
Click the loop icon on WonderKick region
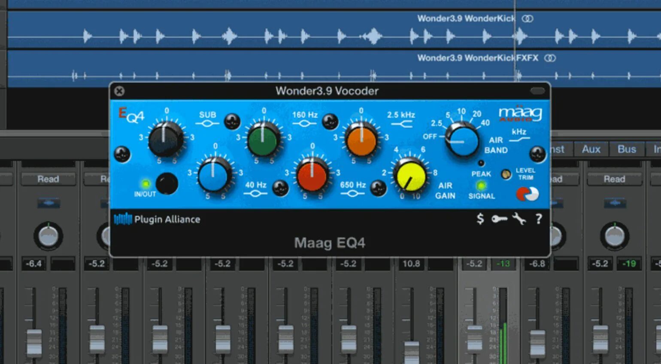tap(528, 18)
